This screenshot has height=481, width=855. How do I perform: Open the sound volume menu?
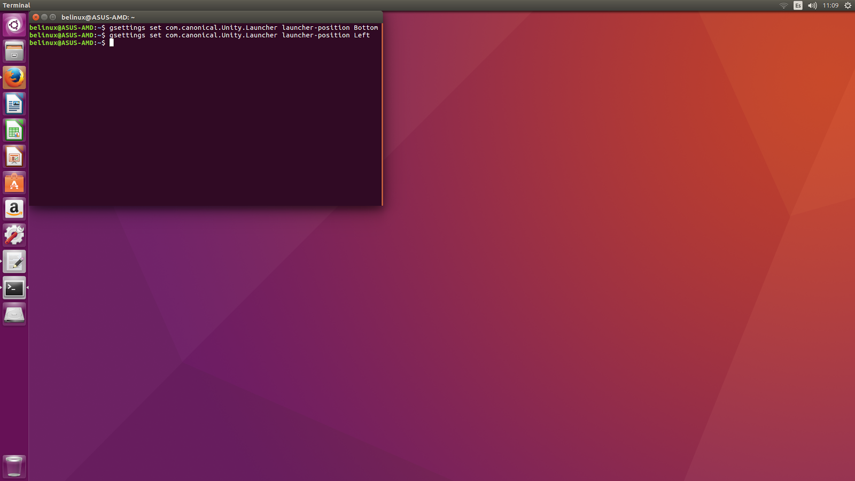(x=813, y=5)
